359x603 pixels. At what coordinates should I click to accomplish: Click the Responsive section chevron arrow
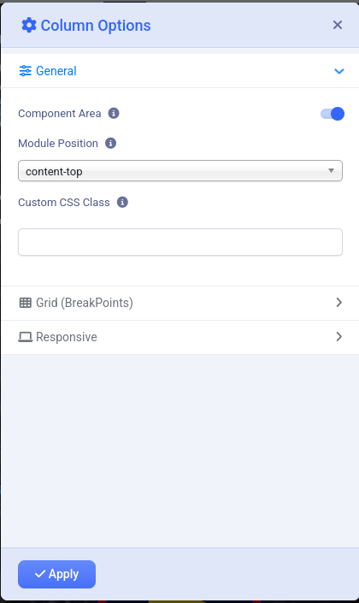coord(339,336)
